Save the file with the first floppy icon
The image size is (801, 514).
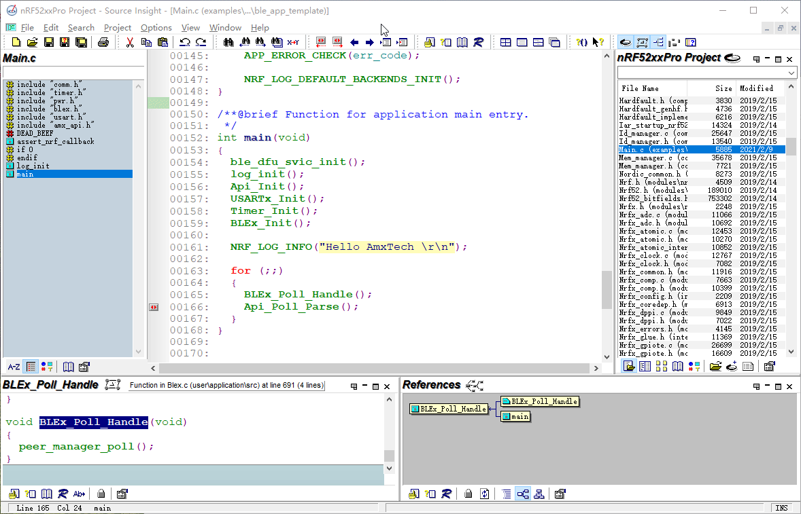[x=49, y=42]
